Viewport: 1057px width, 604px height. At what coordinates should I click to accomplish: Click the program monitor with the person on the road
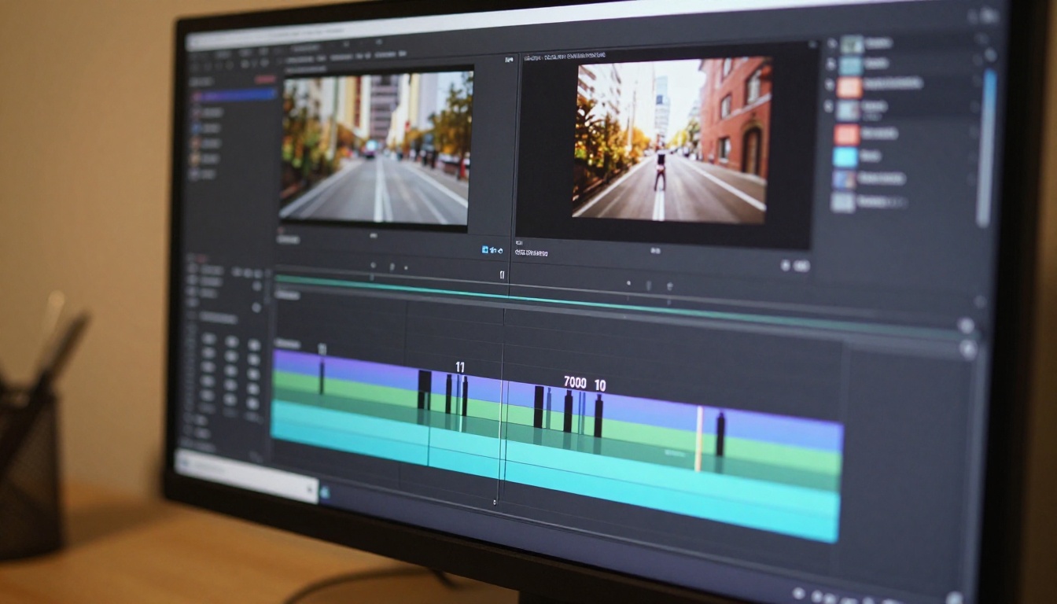pyautogui.click(x=671, y=140)
